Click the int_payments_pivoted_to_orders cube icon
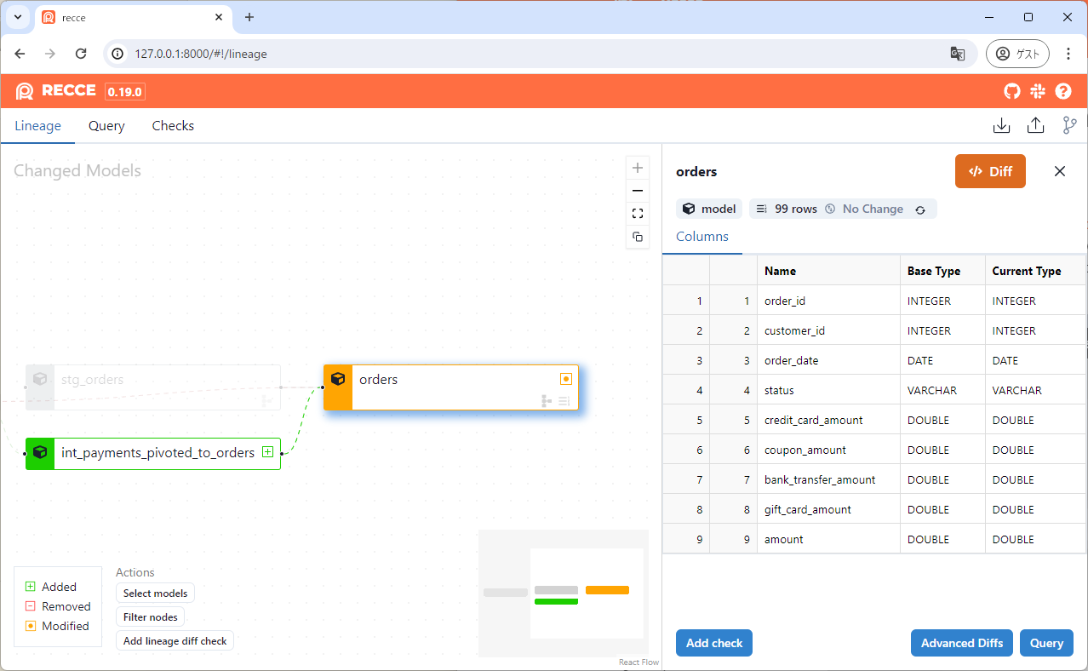Screen dimensions: 1088x671 click(40, 452)
